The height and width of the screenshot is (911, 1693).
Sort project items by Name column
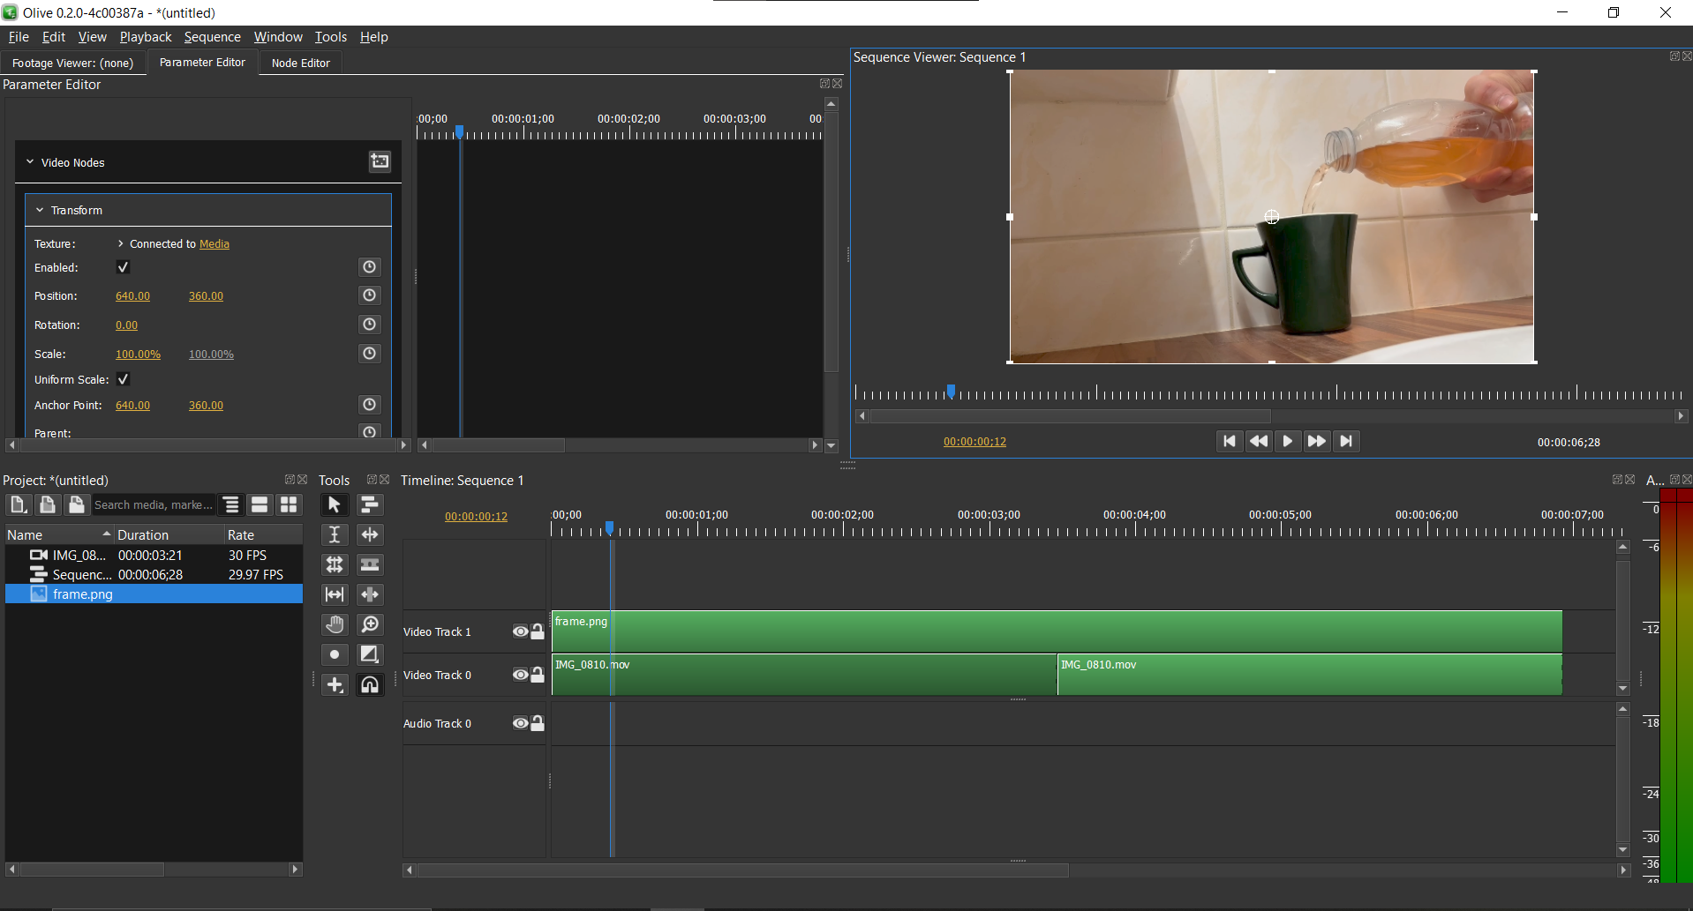tap(59, 534)
